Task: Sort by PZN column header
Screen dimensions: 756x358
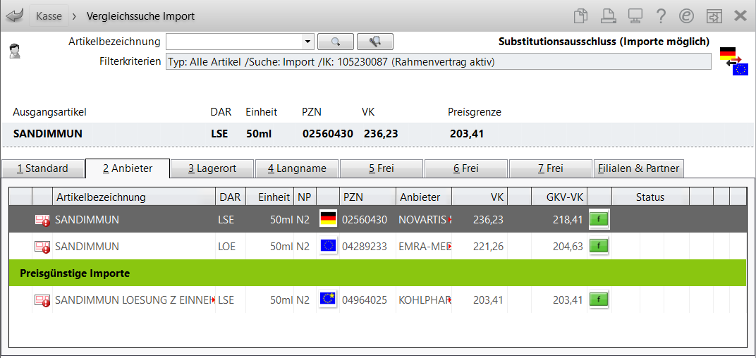Action: coord(368,197)
